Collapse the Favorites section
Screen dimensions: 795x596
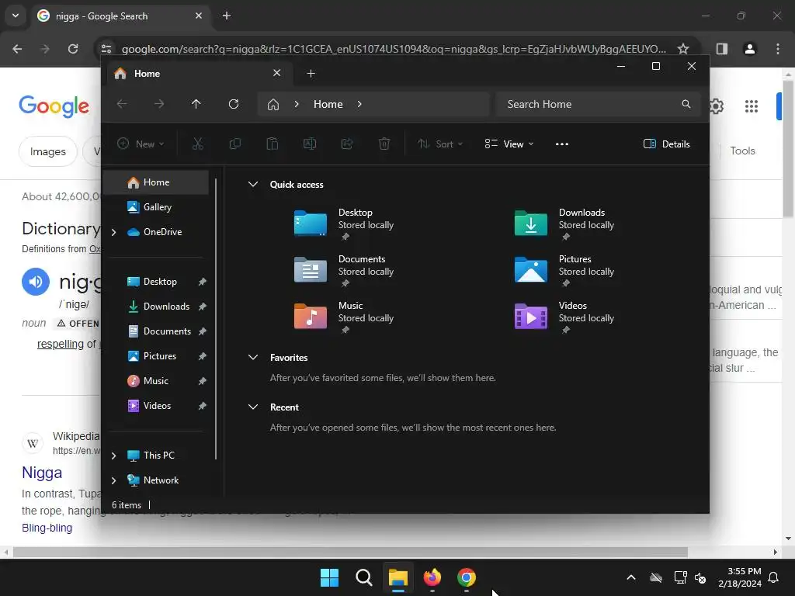pos(253,357)
